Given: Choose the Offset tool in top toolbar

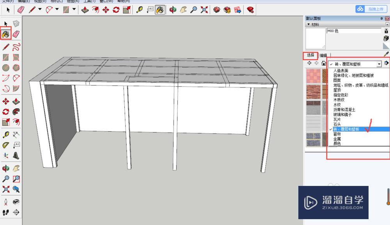Looking at the screenshot, I should [96, 10].
